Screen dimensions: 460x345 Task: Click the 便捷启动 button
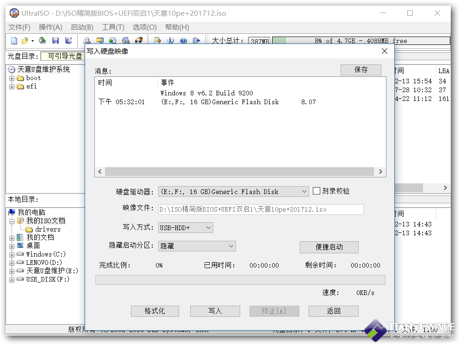click(329, 247)
